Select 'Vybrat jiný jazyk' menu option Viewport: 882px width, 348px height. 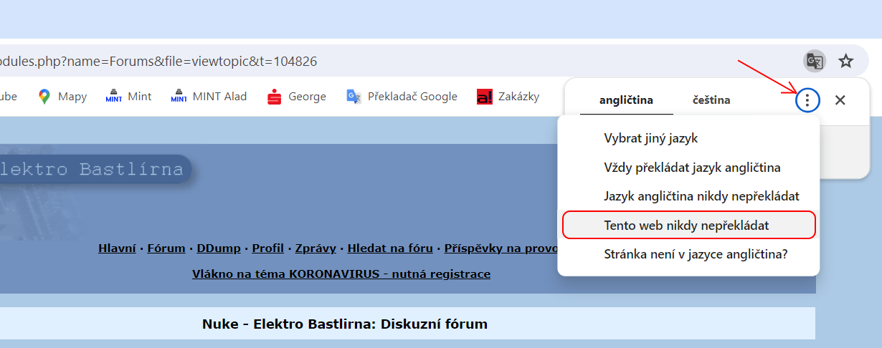(650, 138)
